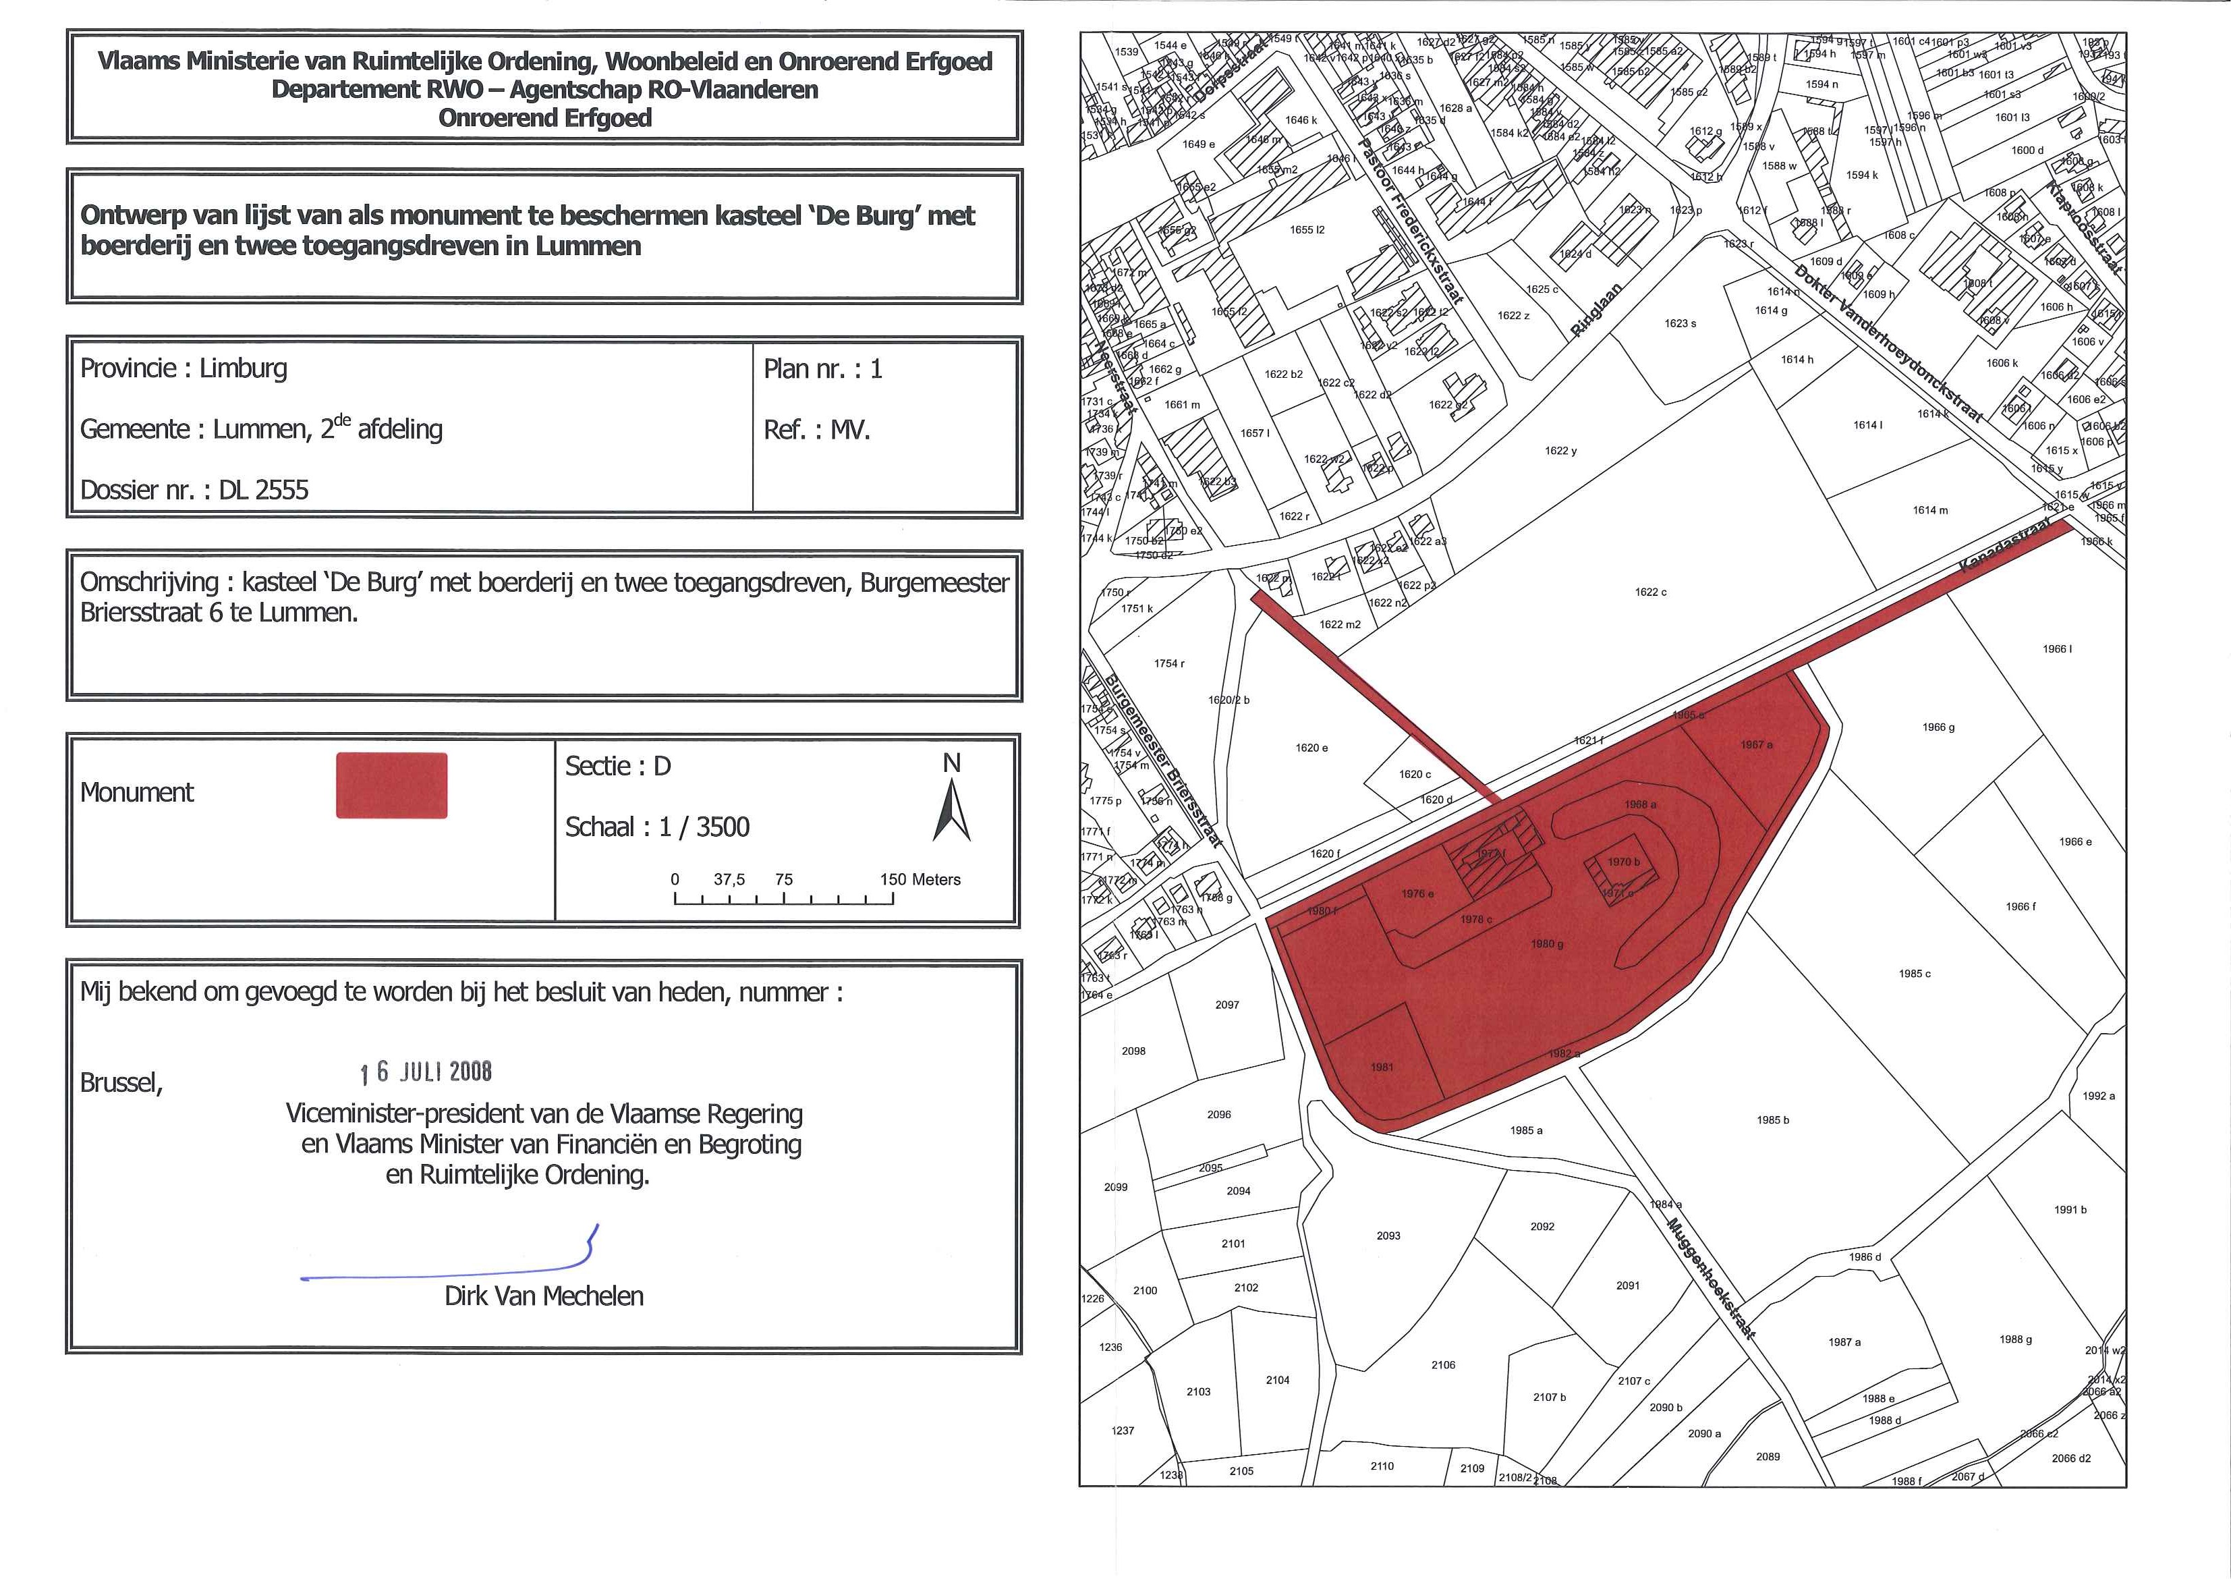Click parcel 1981 in the monument zone
This screenshot has height=1579, width=2231.
(x=1382, y=1067)
